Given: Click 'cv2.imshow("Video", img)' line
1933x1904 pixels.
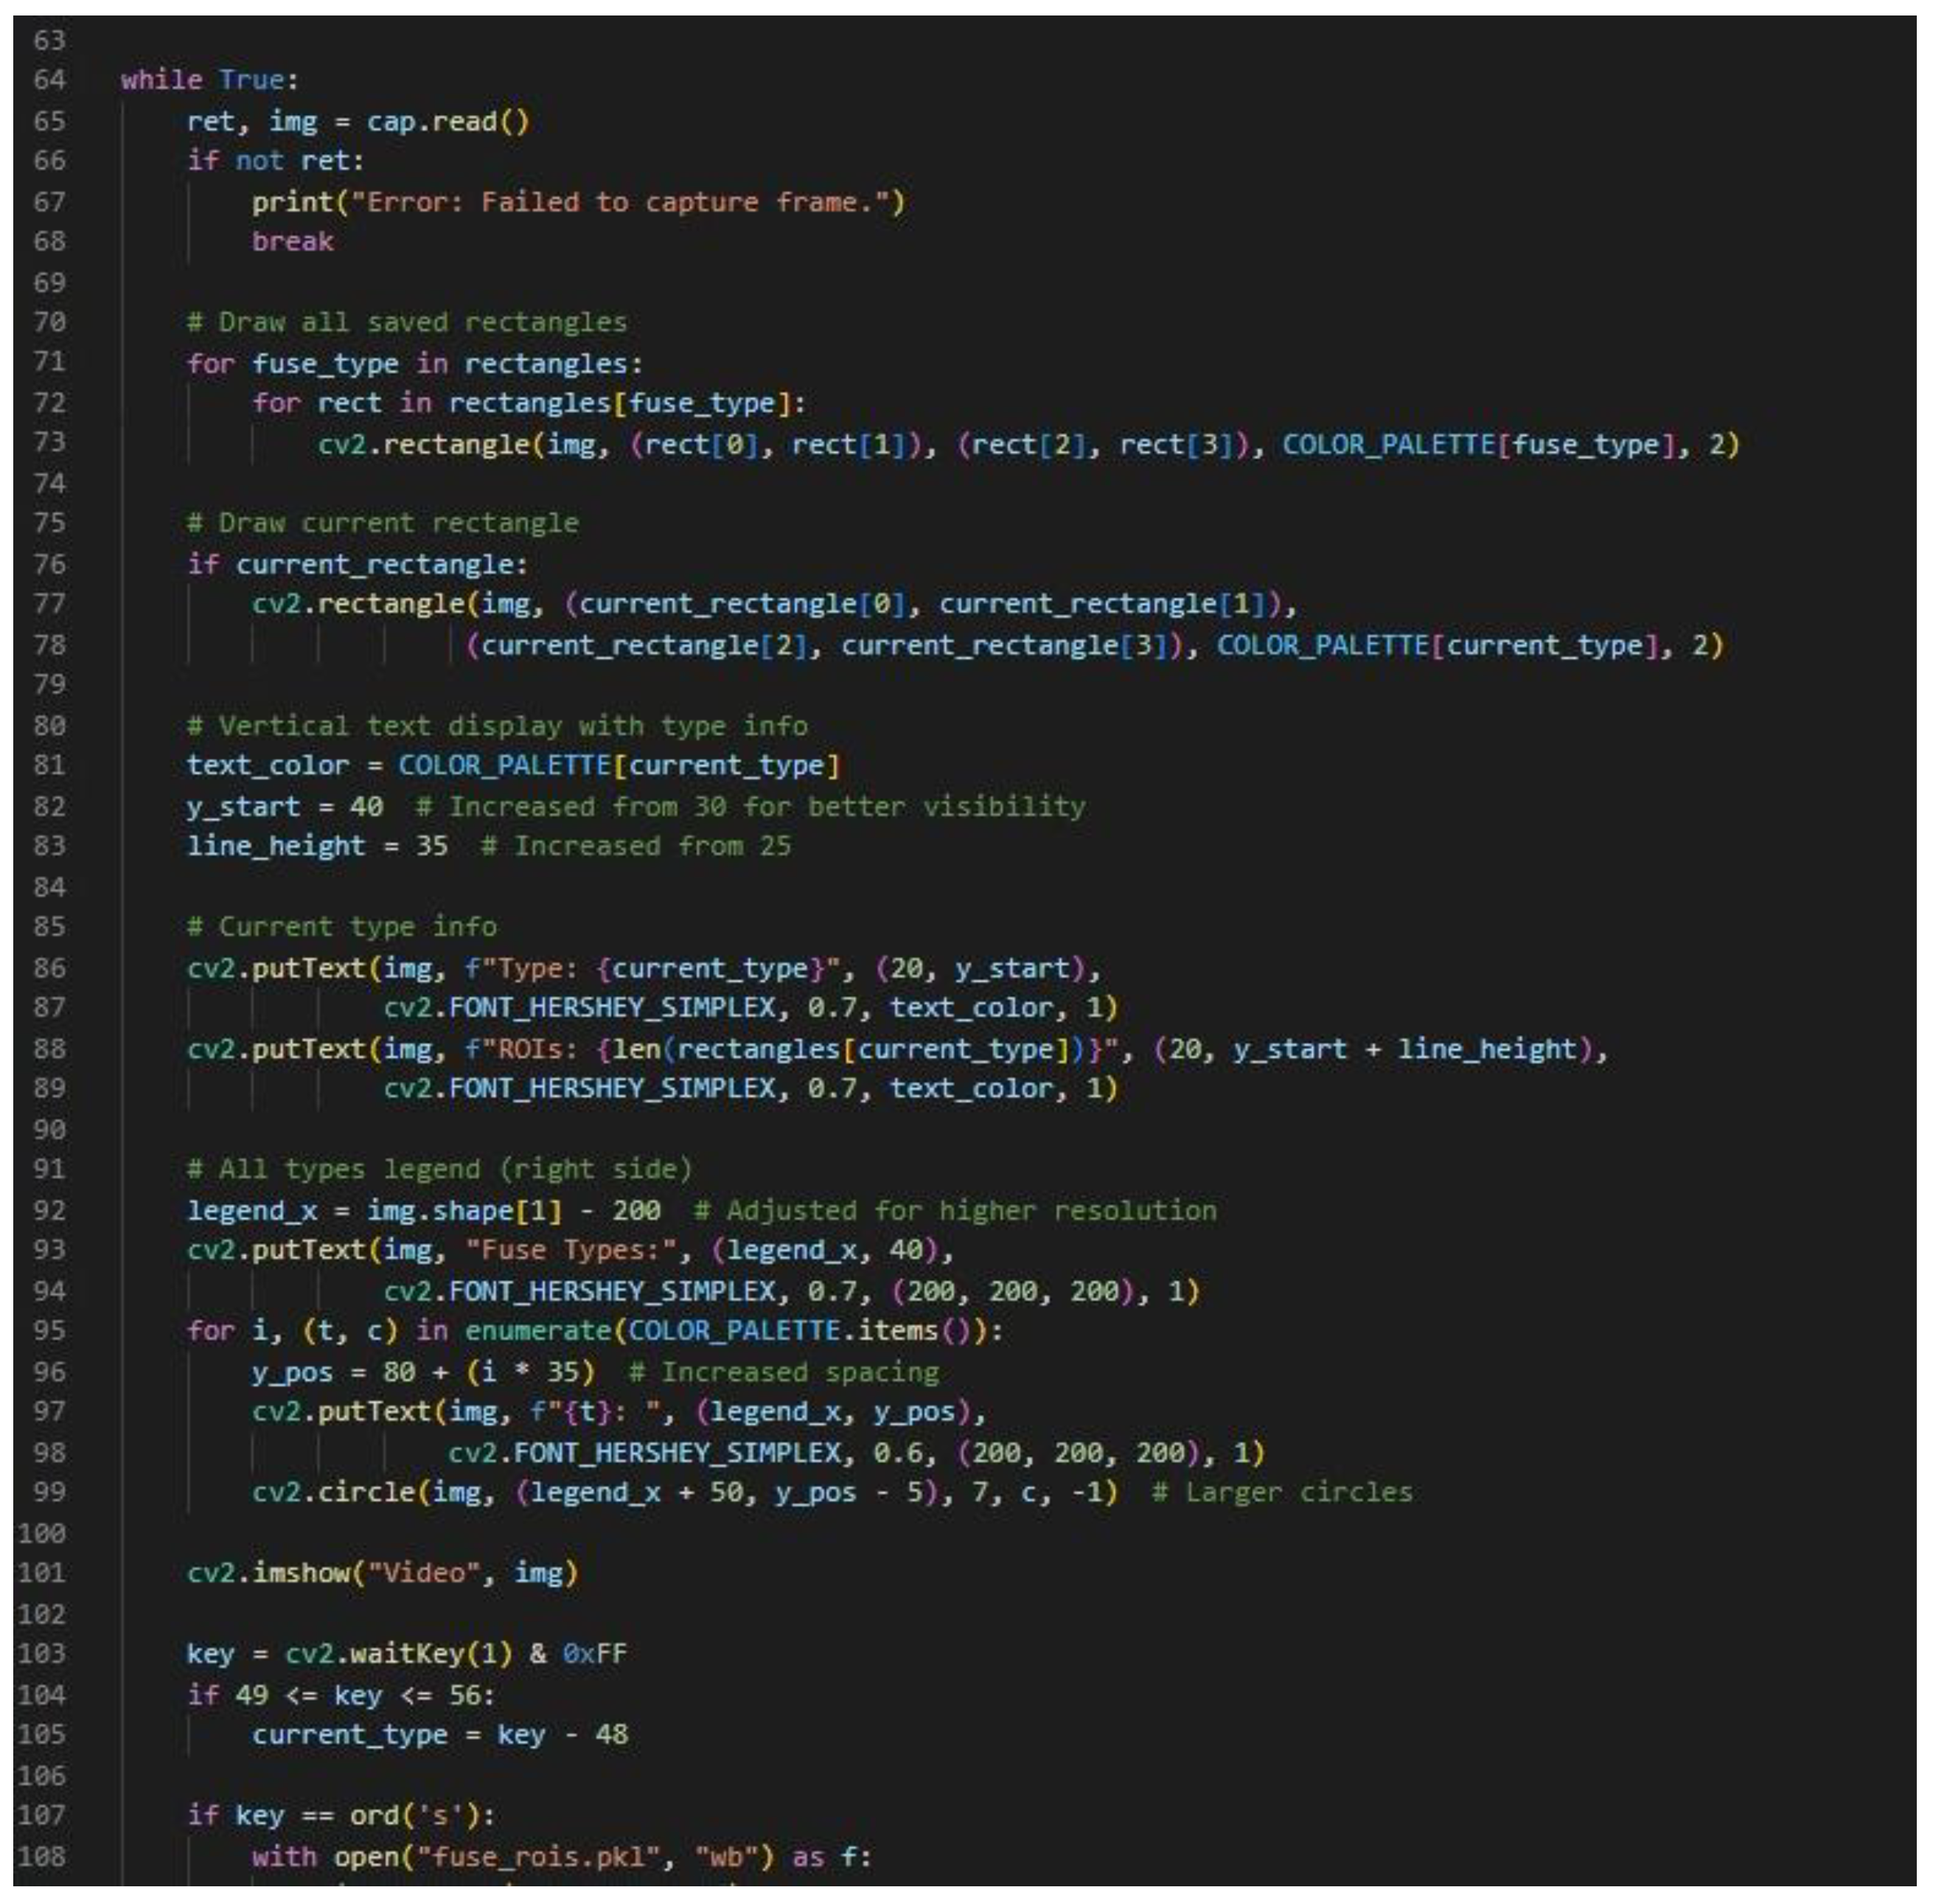Looking at the screenshot, I should [x=383, y=1574].
